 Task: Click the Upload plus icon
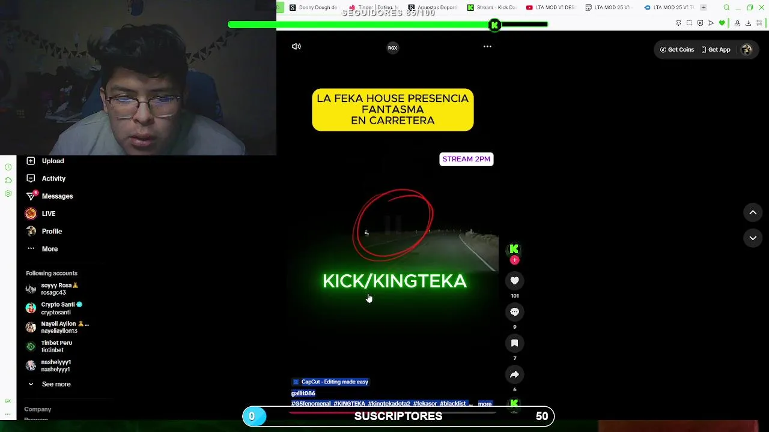point(31,161)
